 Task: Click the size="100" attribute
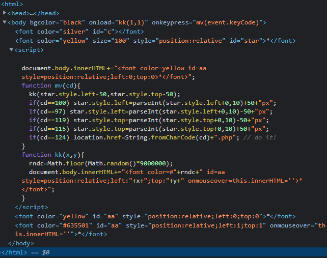111,41
